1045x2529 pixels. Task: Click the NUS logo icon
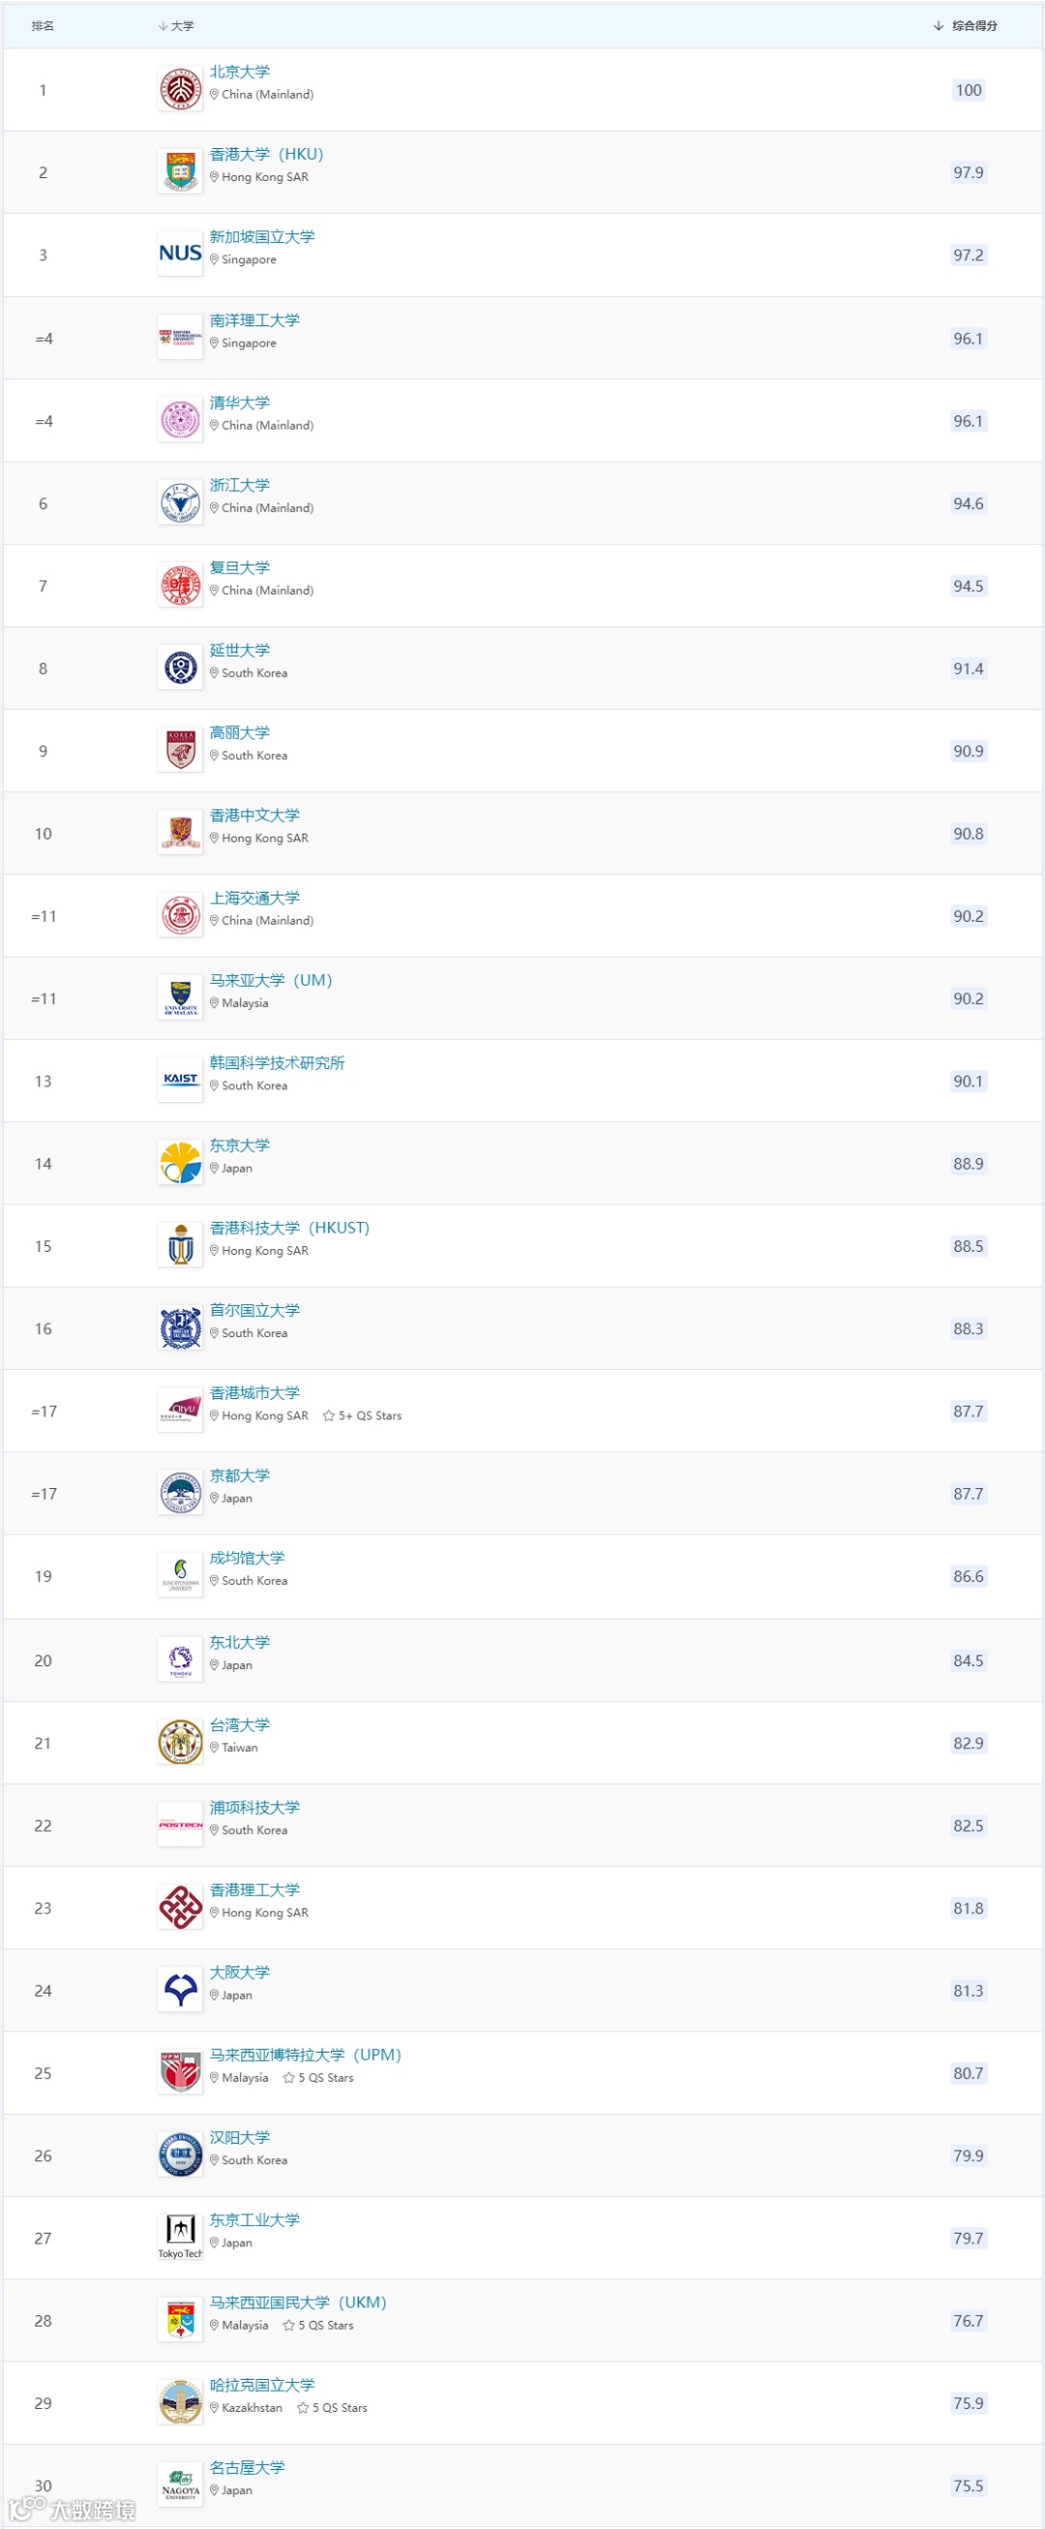tap(181, 254)
